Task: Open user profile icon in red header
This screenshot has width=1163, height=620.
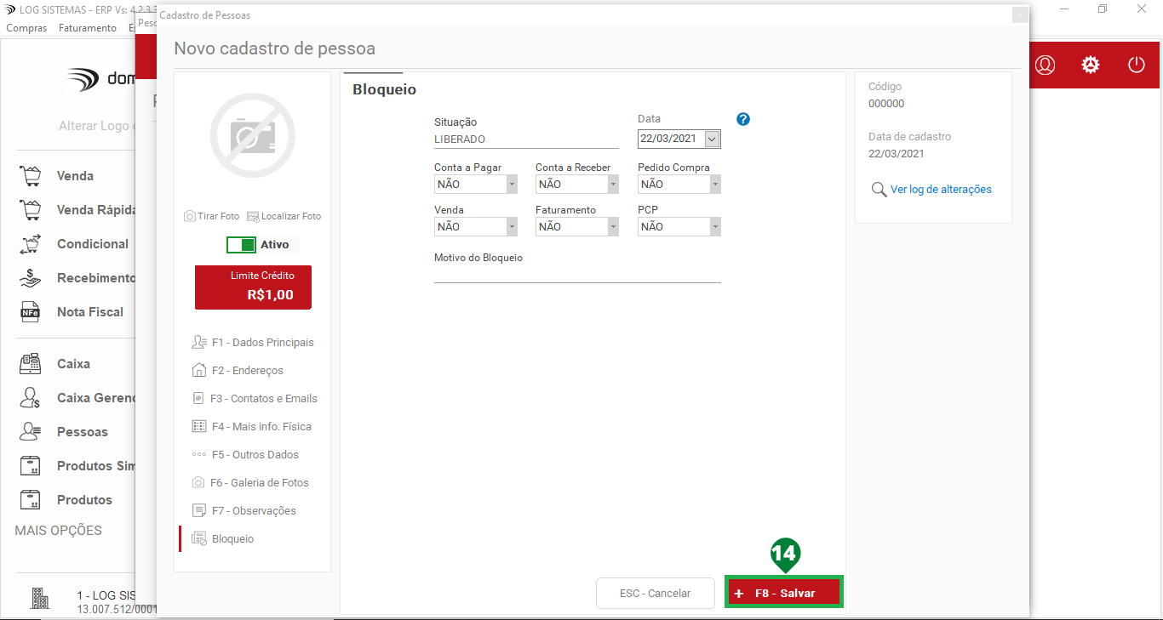Action: click(1045, 65)
